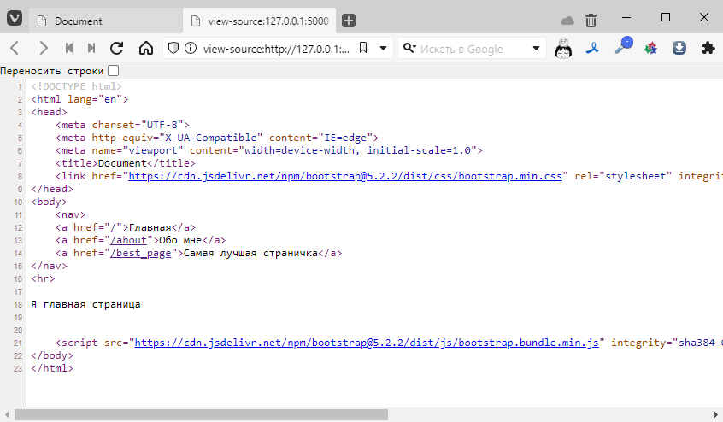Click the address bar URL field
This screenshot has height=422, width=723.
click(276, 49)
